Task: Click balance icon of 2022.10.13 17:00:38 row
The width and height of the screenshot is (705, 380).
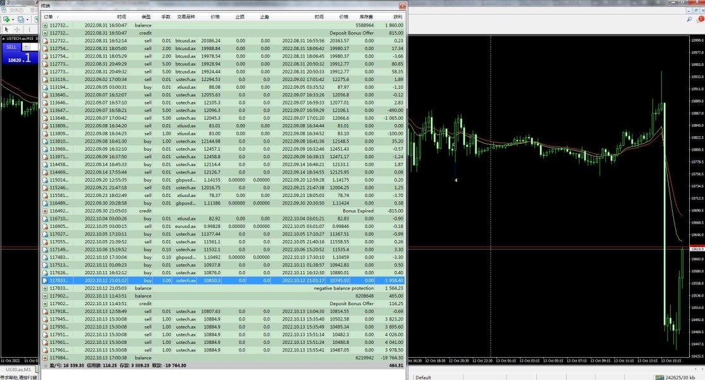Action: click(45, 358)
